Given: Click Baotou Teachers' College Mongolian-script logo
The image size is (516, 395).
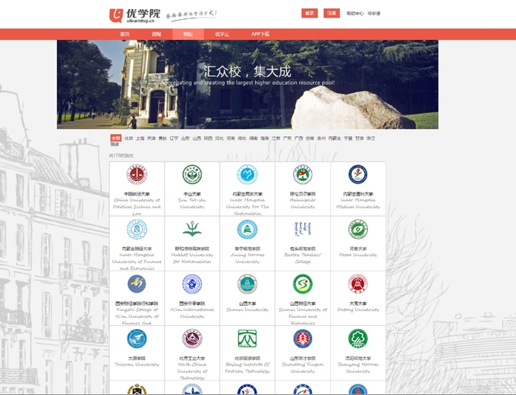Looking at the screenshot, I should (303, 229).
